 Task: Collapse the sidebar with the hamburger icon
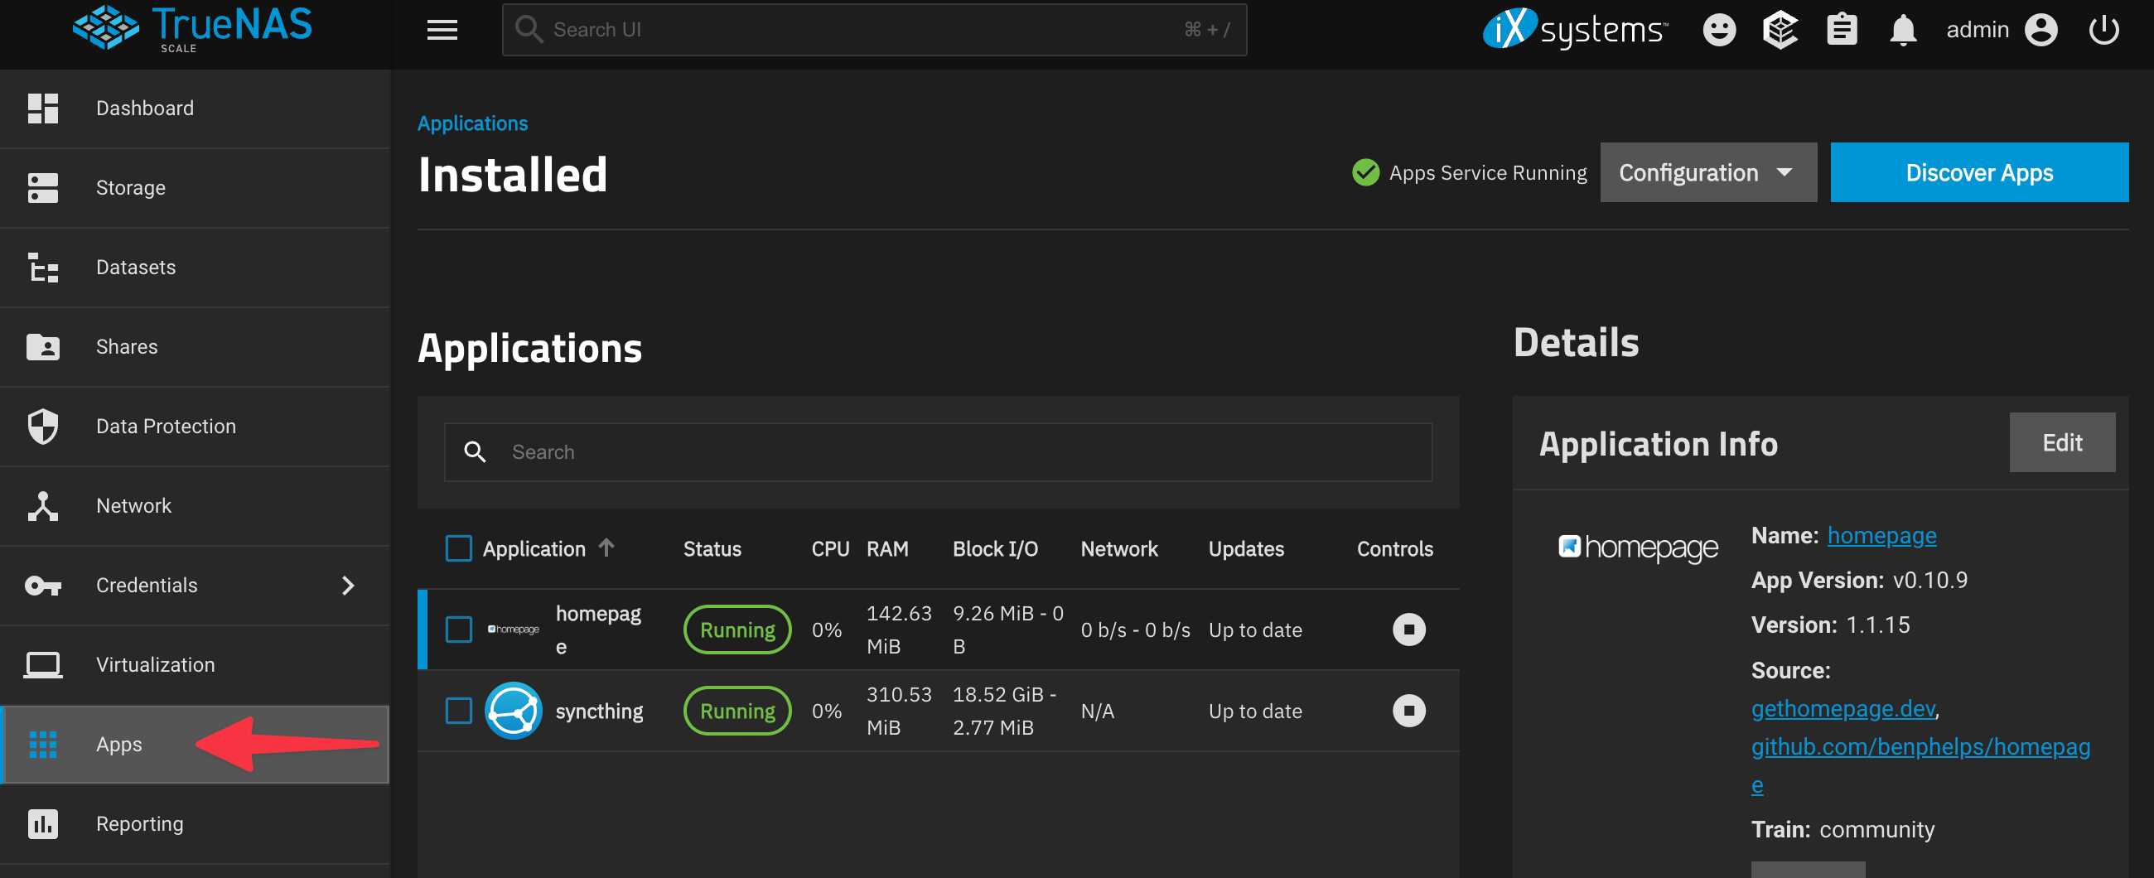(442, 29)
